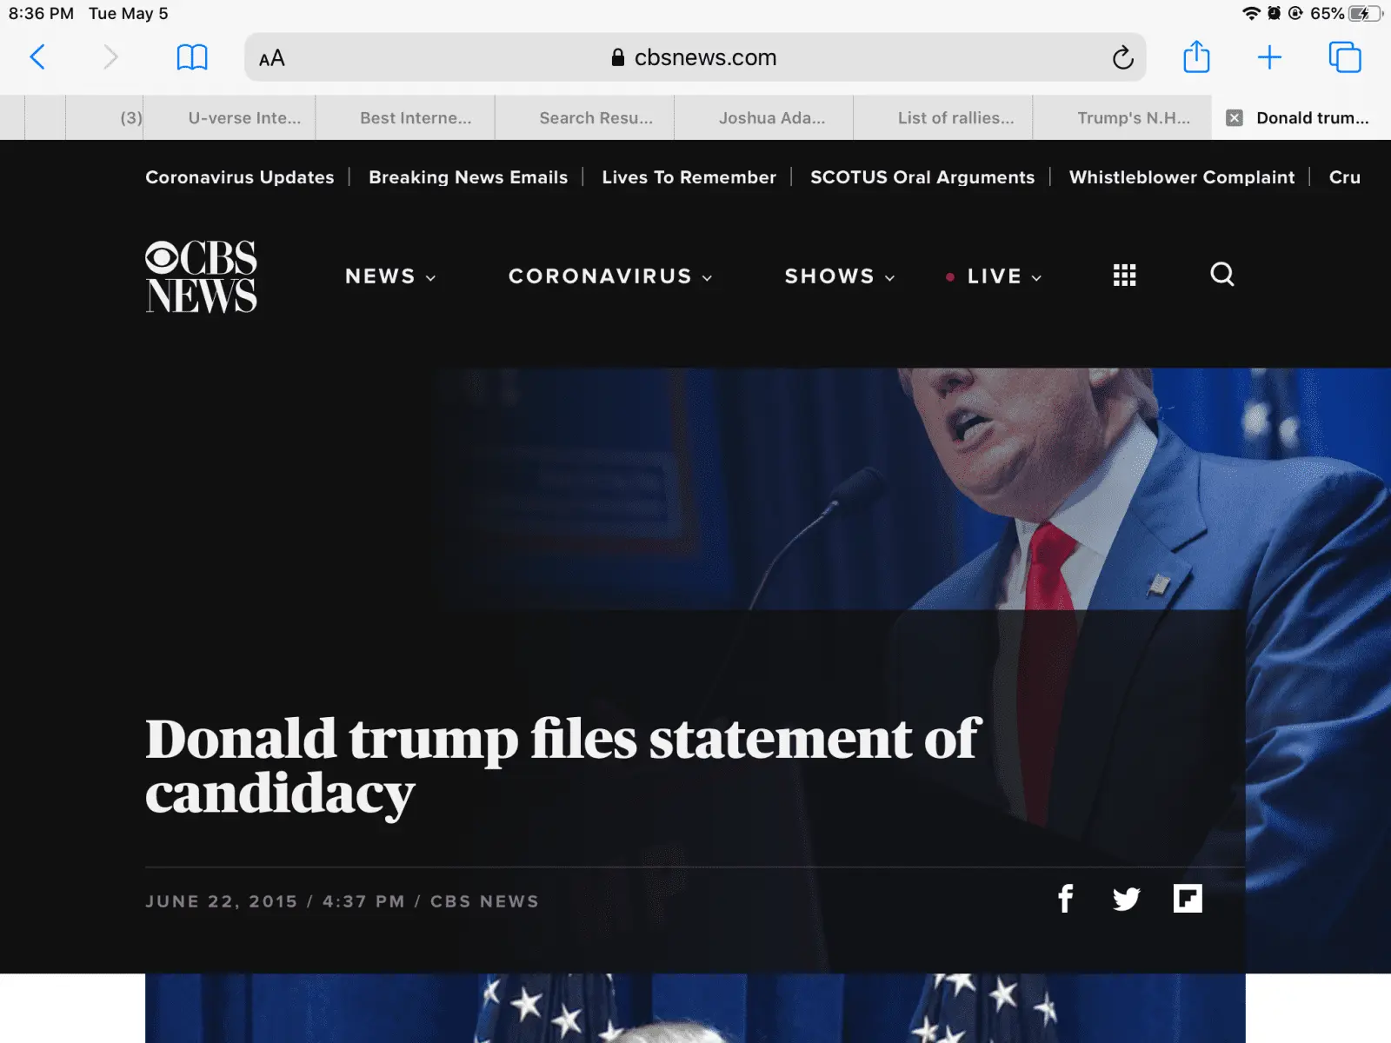1391x1043 pixels.
Task: Open the Safari bookmarks book icon
Action: click(x=192, y=57)
